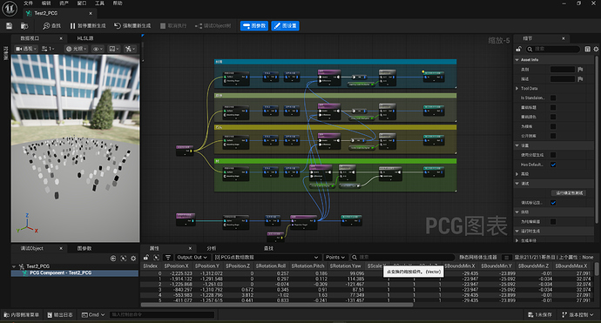Open the eye show-flags dropdown in viewport

(x=98, y=49)
